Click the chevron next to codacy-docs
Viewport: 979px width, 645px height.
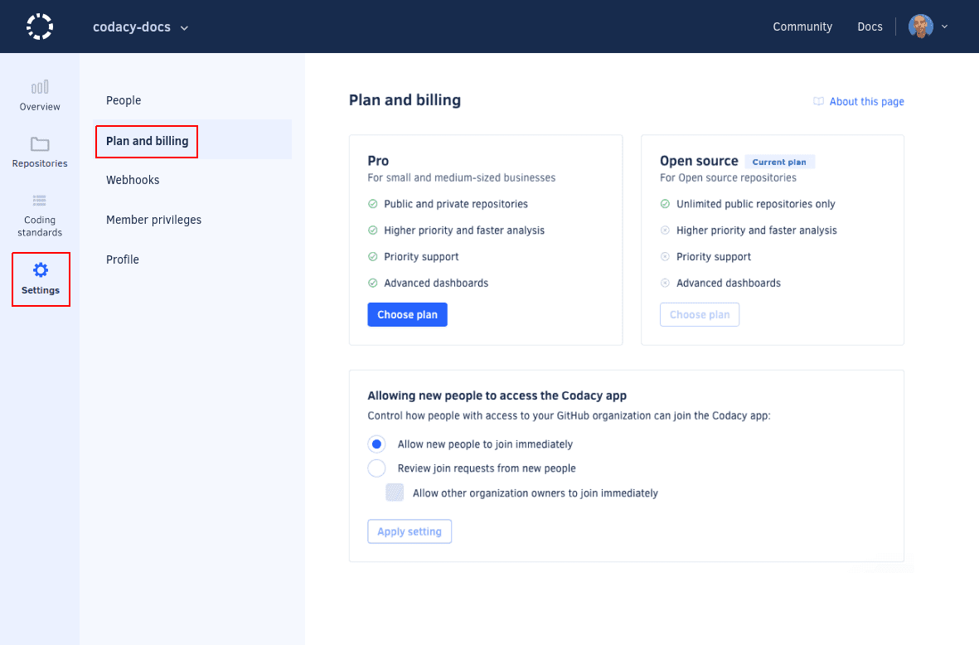click(182, 27)
